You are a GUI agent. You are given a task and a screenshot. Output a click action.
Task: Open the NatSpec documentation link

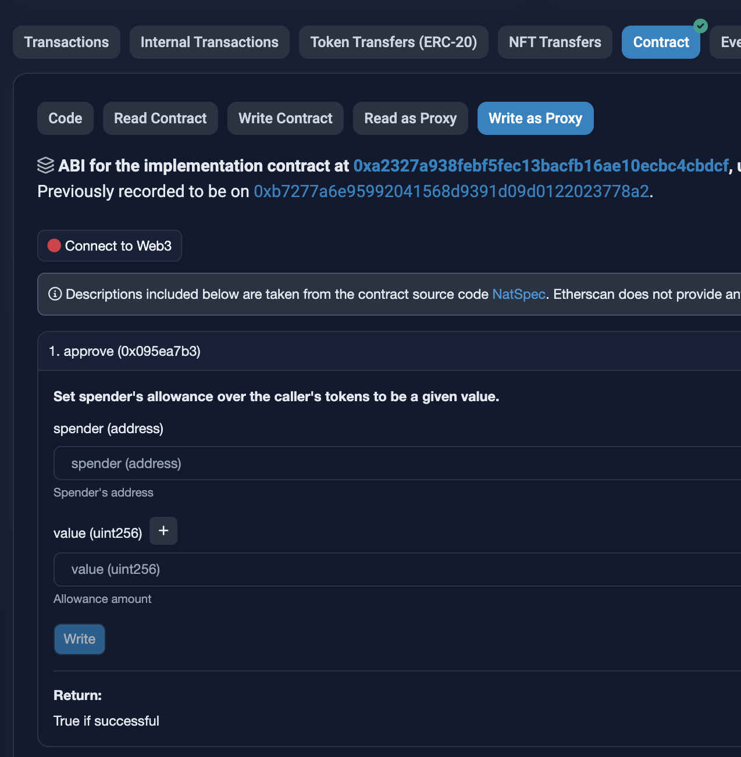click(x=518, y=294)
